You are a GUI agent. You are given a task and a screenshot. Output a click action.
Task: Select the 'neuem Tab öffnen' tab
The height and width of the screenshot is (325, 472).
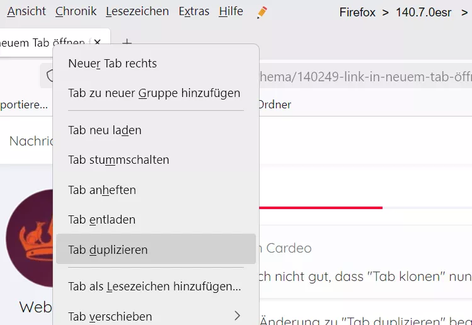[x=55, y=42]
